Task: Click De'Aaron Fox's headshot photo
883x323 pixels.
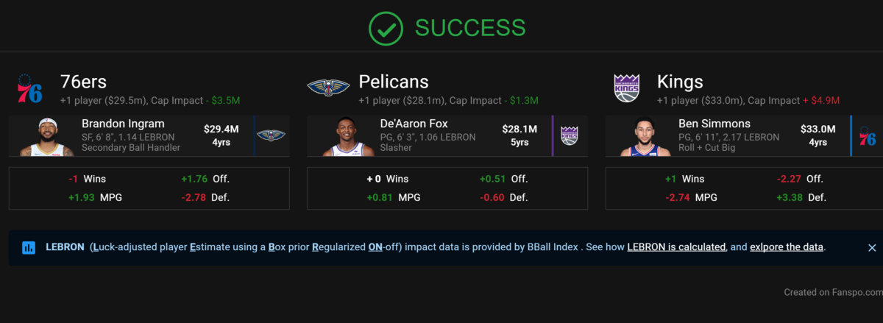Action: (347, 138)
